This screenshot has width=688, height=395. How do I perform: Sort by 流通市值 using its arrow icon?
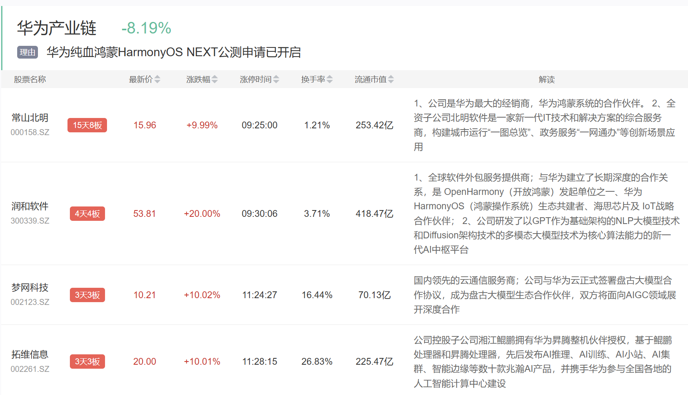coord(391,79)
